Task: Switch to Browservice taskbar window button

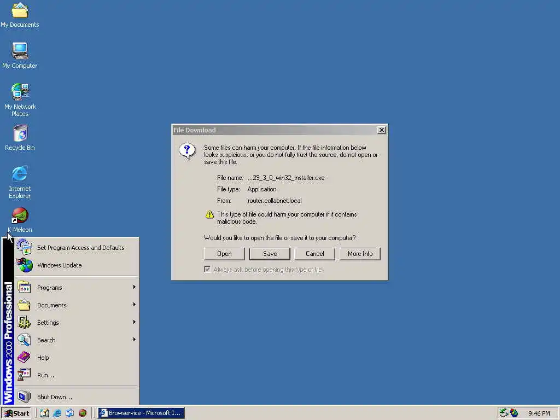Action: pos(141,413)
